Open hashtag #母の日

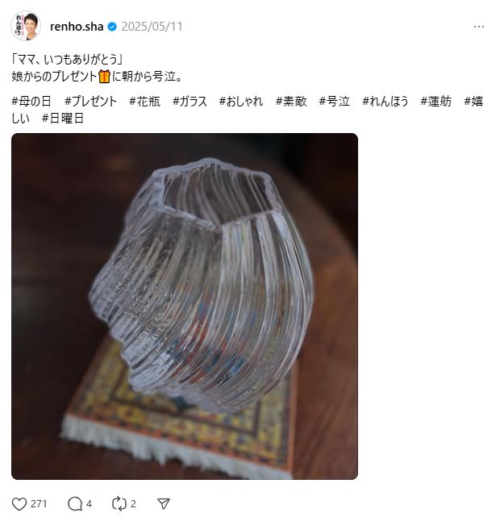coord(31,101)
